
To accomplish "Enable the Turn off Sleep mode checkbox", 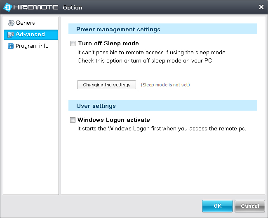I will [x=73, y=43].
